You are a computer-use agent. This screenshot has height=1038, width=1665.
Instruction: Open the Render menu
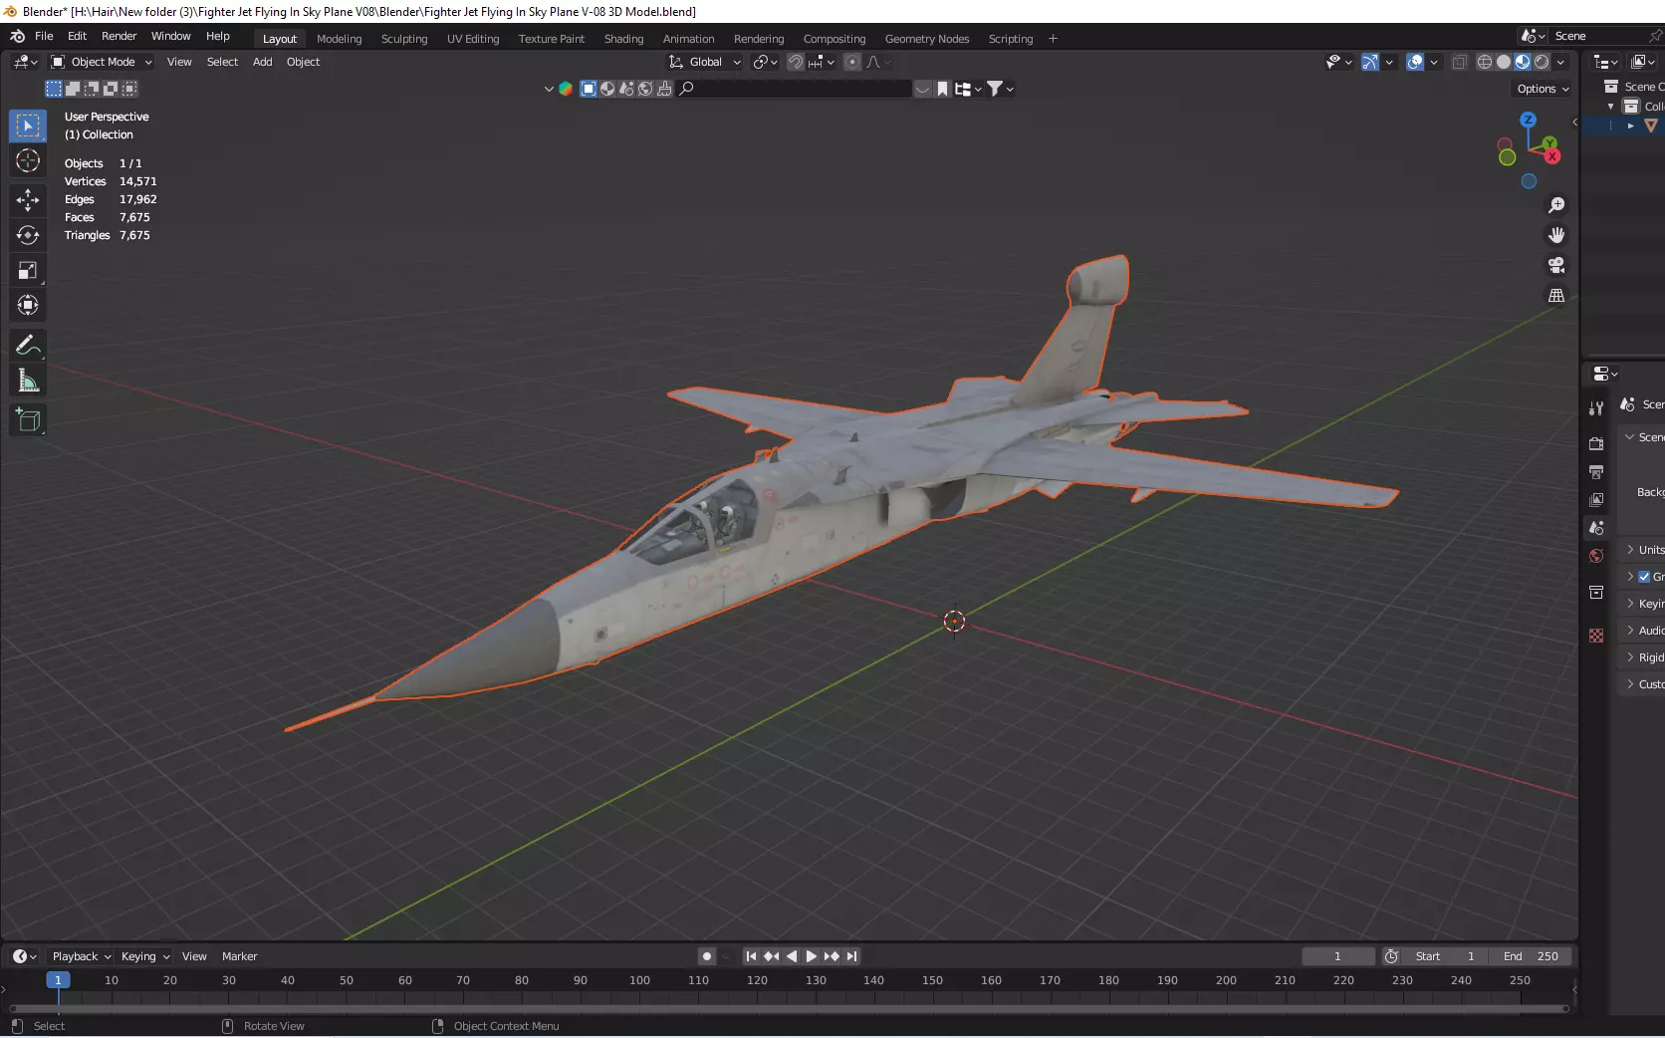point(119,36)
